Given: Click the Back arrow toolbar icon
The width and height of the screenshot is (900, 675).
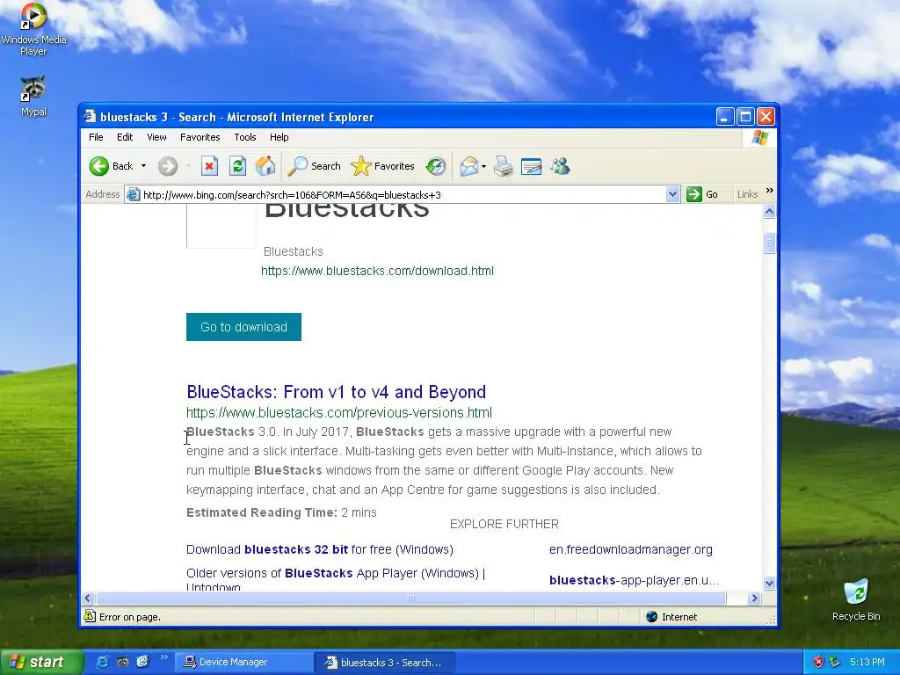Looking at the screenshot, I should pos(98,166).
